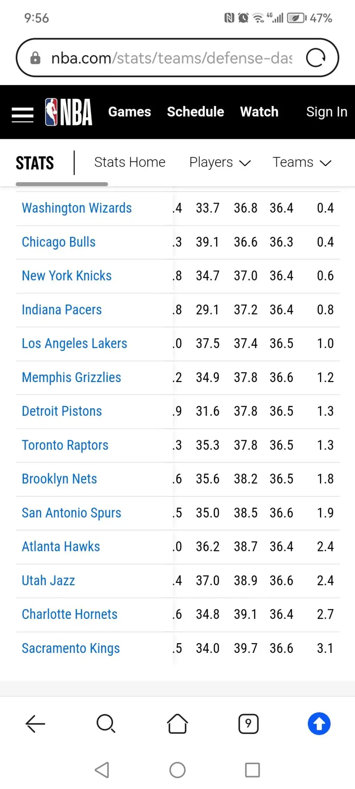355x789 pixels.
Task: Go to Stats Home tab
Action: (x=130, y=162)
